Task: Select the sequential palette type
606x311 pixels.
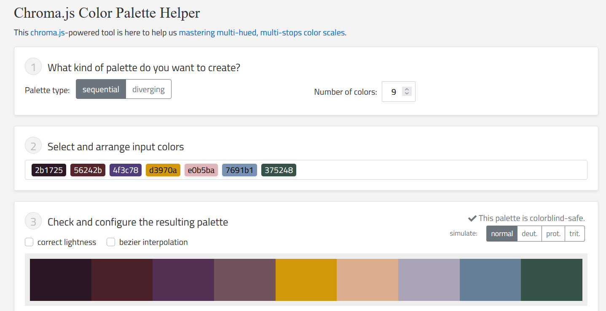Action: (101, 89)
